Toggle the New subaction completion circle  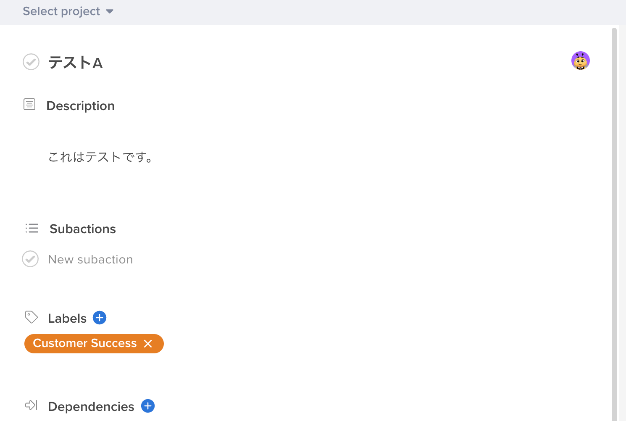[30, 259]
